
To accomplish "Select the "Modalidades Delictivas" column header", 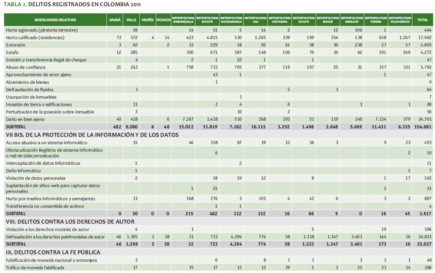I will (x=55, y=20).
